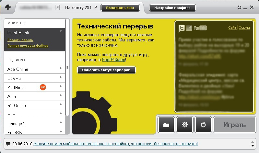Screen dimensions: 259x153
Task: Click the circular refresh button beside Играть
Action: [203, 125]
